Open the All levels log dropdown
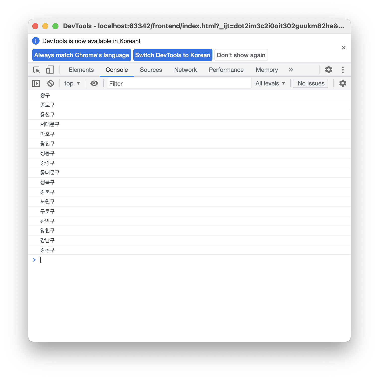Image resolution: width=379 pixels, height=379 pixels. (270, 83)
